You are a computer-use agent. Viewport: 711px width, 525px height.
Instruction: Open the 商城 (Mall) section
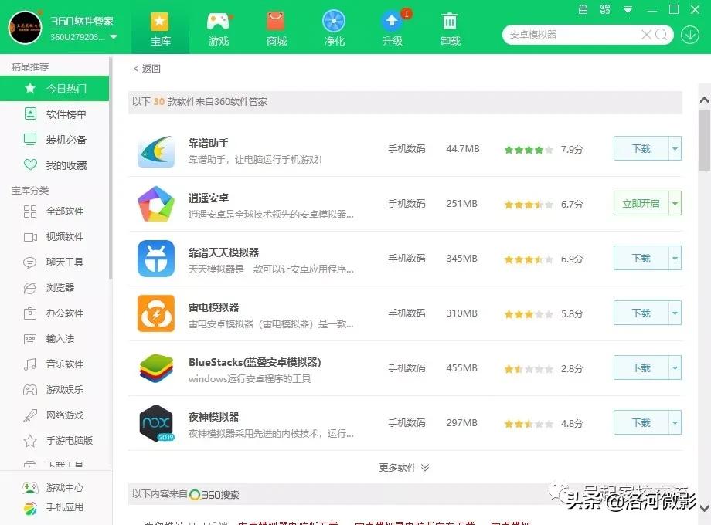pos(276,27)
